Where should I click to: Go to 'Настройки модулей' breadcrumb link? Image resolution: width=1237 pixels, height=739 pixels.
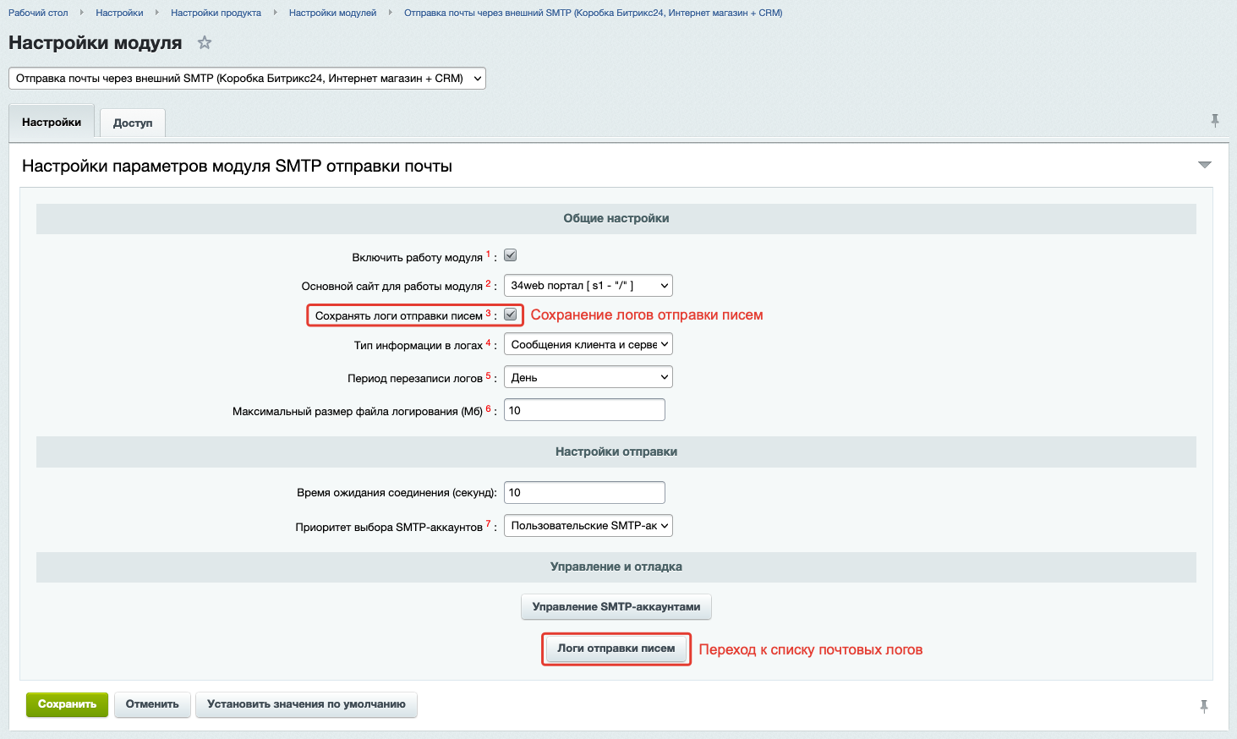332,13
